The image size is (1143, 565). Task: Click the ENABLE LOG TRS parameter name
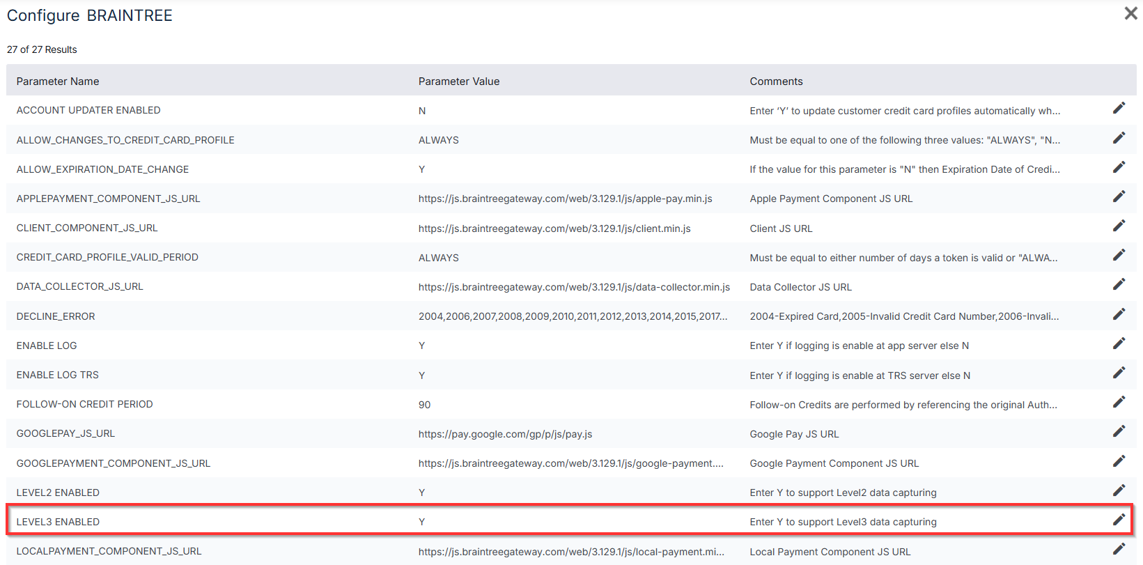(x=58, y=375)
